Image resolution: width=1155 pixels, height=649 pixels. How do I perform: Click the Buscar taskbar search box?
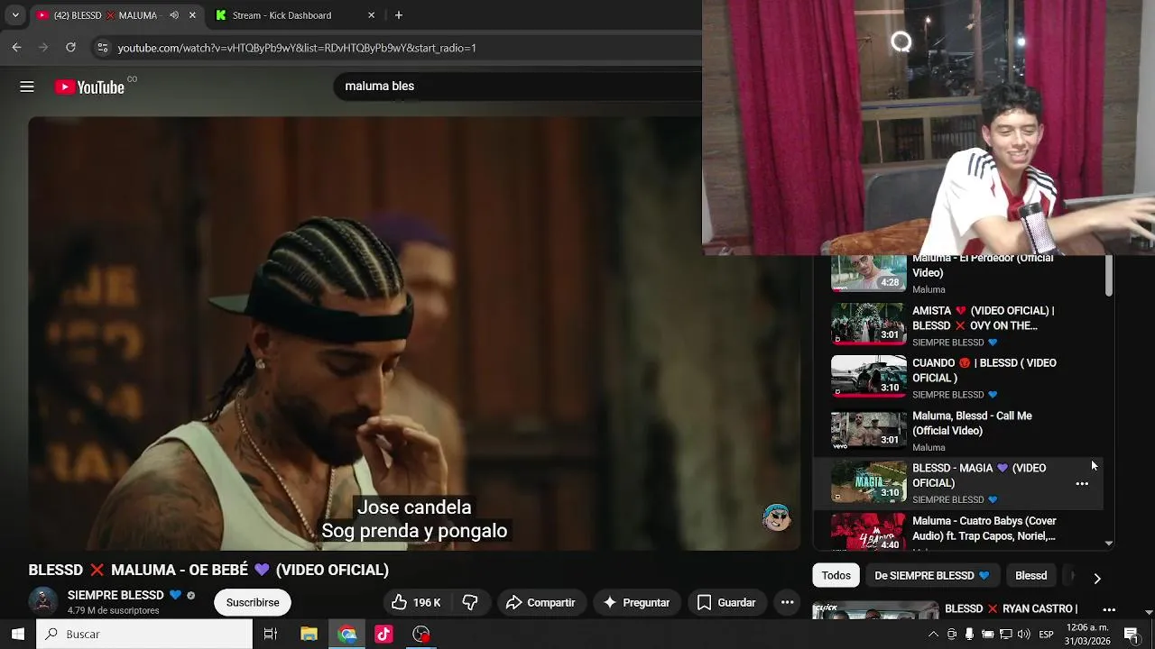(144, 634)
